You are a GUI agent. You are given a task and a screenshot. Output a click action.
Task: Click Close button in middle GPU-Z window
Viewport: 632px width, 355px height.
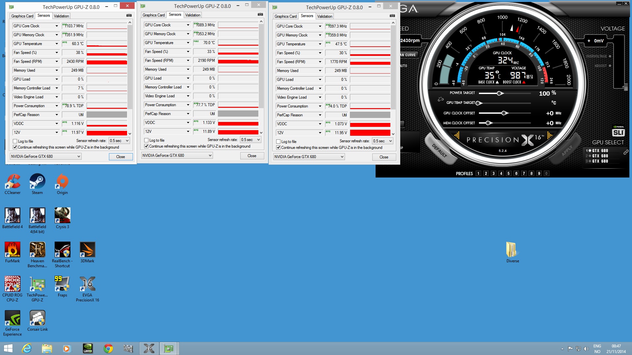(252, 156)
